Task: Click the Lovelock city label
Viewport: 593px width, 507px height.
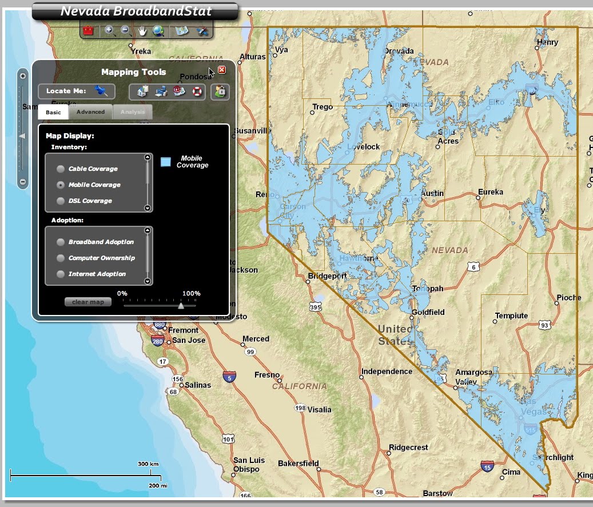Action: pyautogui.click(x=364, y=147)
